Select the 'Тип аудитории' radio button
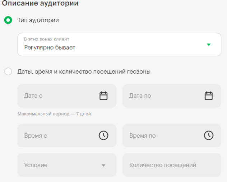This screenshot has width=227, height=182. pyautogui.click(x=8, y=20)
